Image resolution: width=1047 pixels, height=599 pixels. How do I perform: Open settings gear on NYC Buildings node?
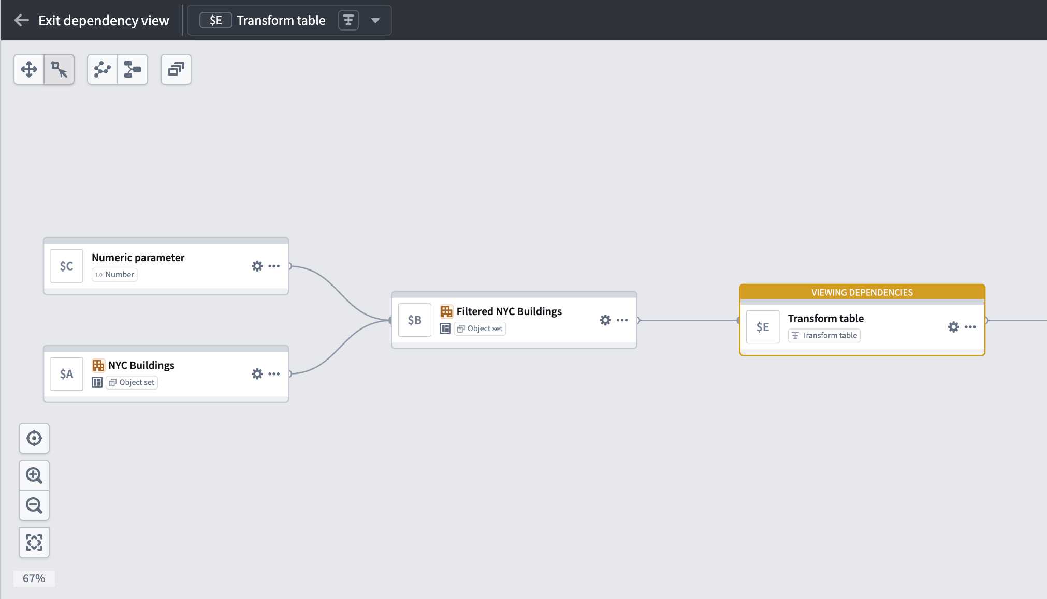257,373
